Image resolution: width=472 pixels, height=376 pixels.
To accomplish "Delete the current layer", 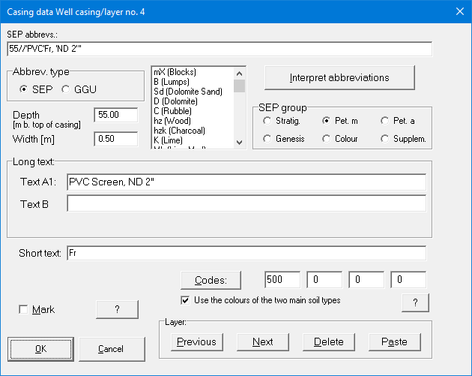I will pos(328,341).
